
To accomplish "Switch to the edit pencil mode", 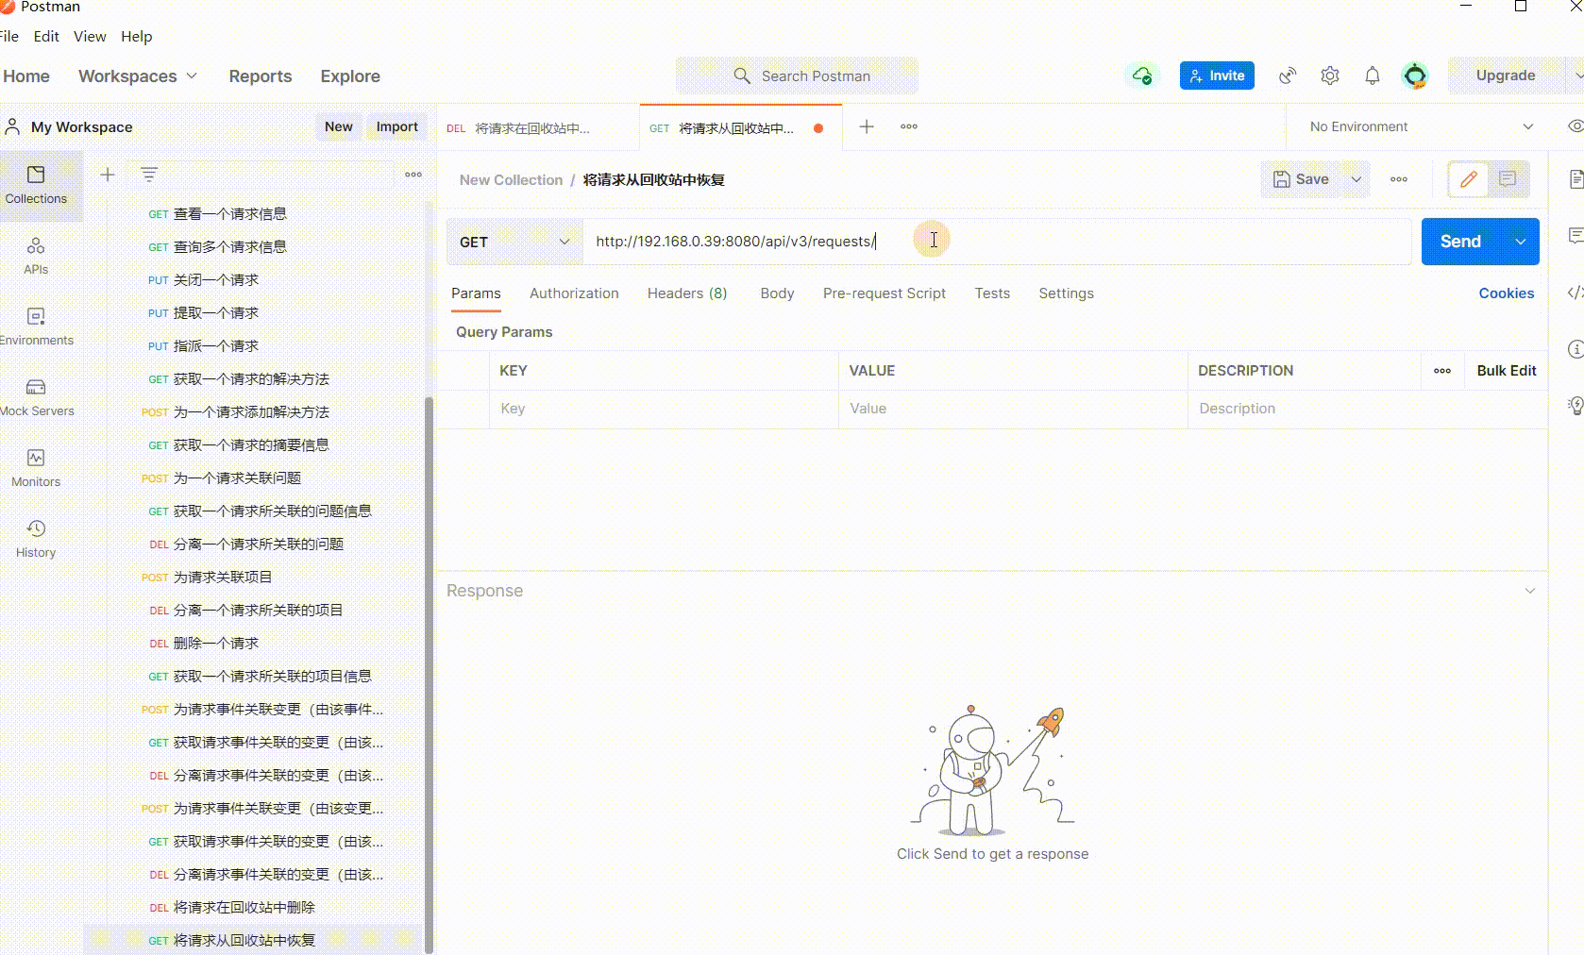I will click(x=1468, y=179).
